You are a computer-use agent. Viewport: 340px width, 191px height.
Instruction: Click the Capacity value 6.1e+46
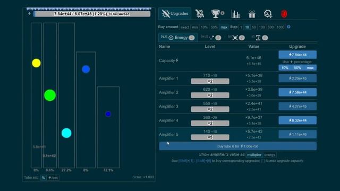coord(254,58)
